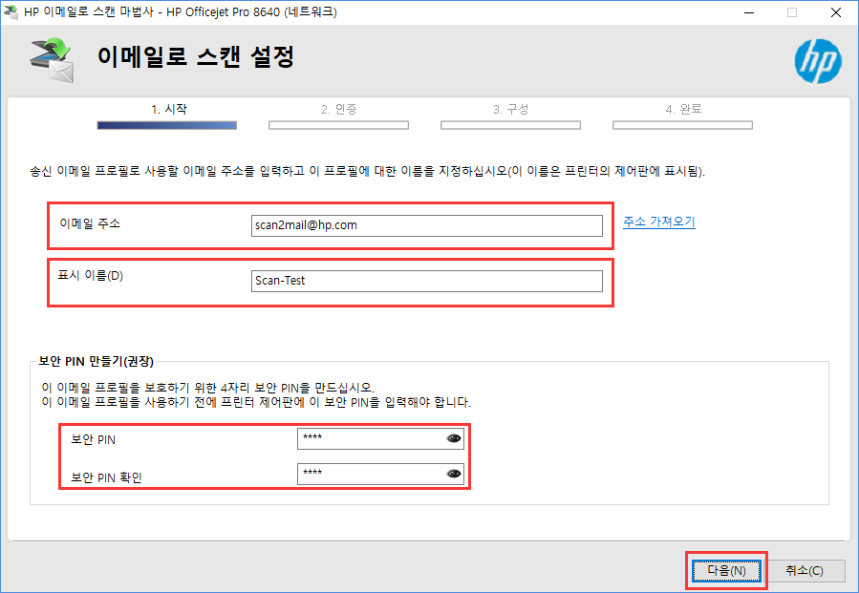Click the text ending with 입력해야 합니다
Viewport: 859px width, 593px height.
point(256,402)
